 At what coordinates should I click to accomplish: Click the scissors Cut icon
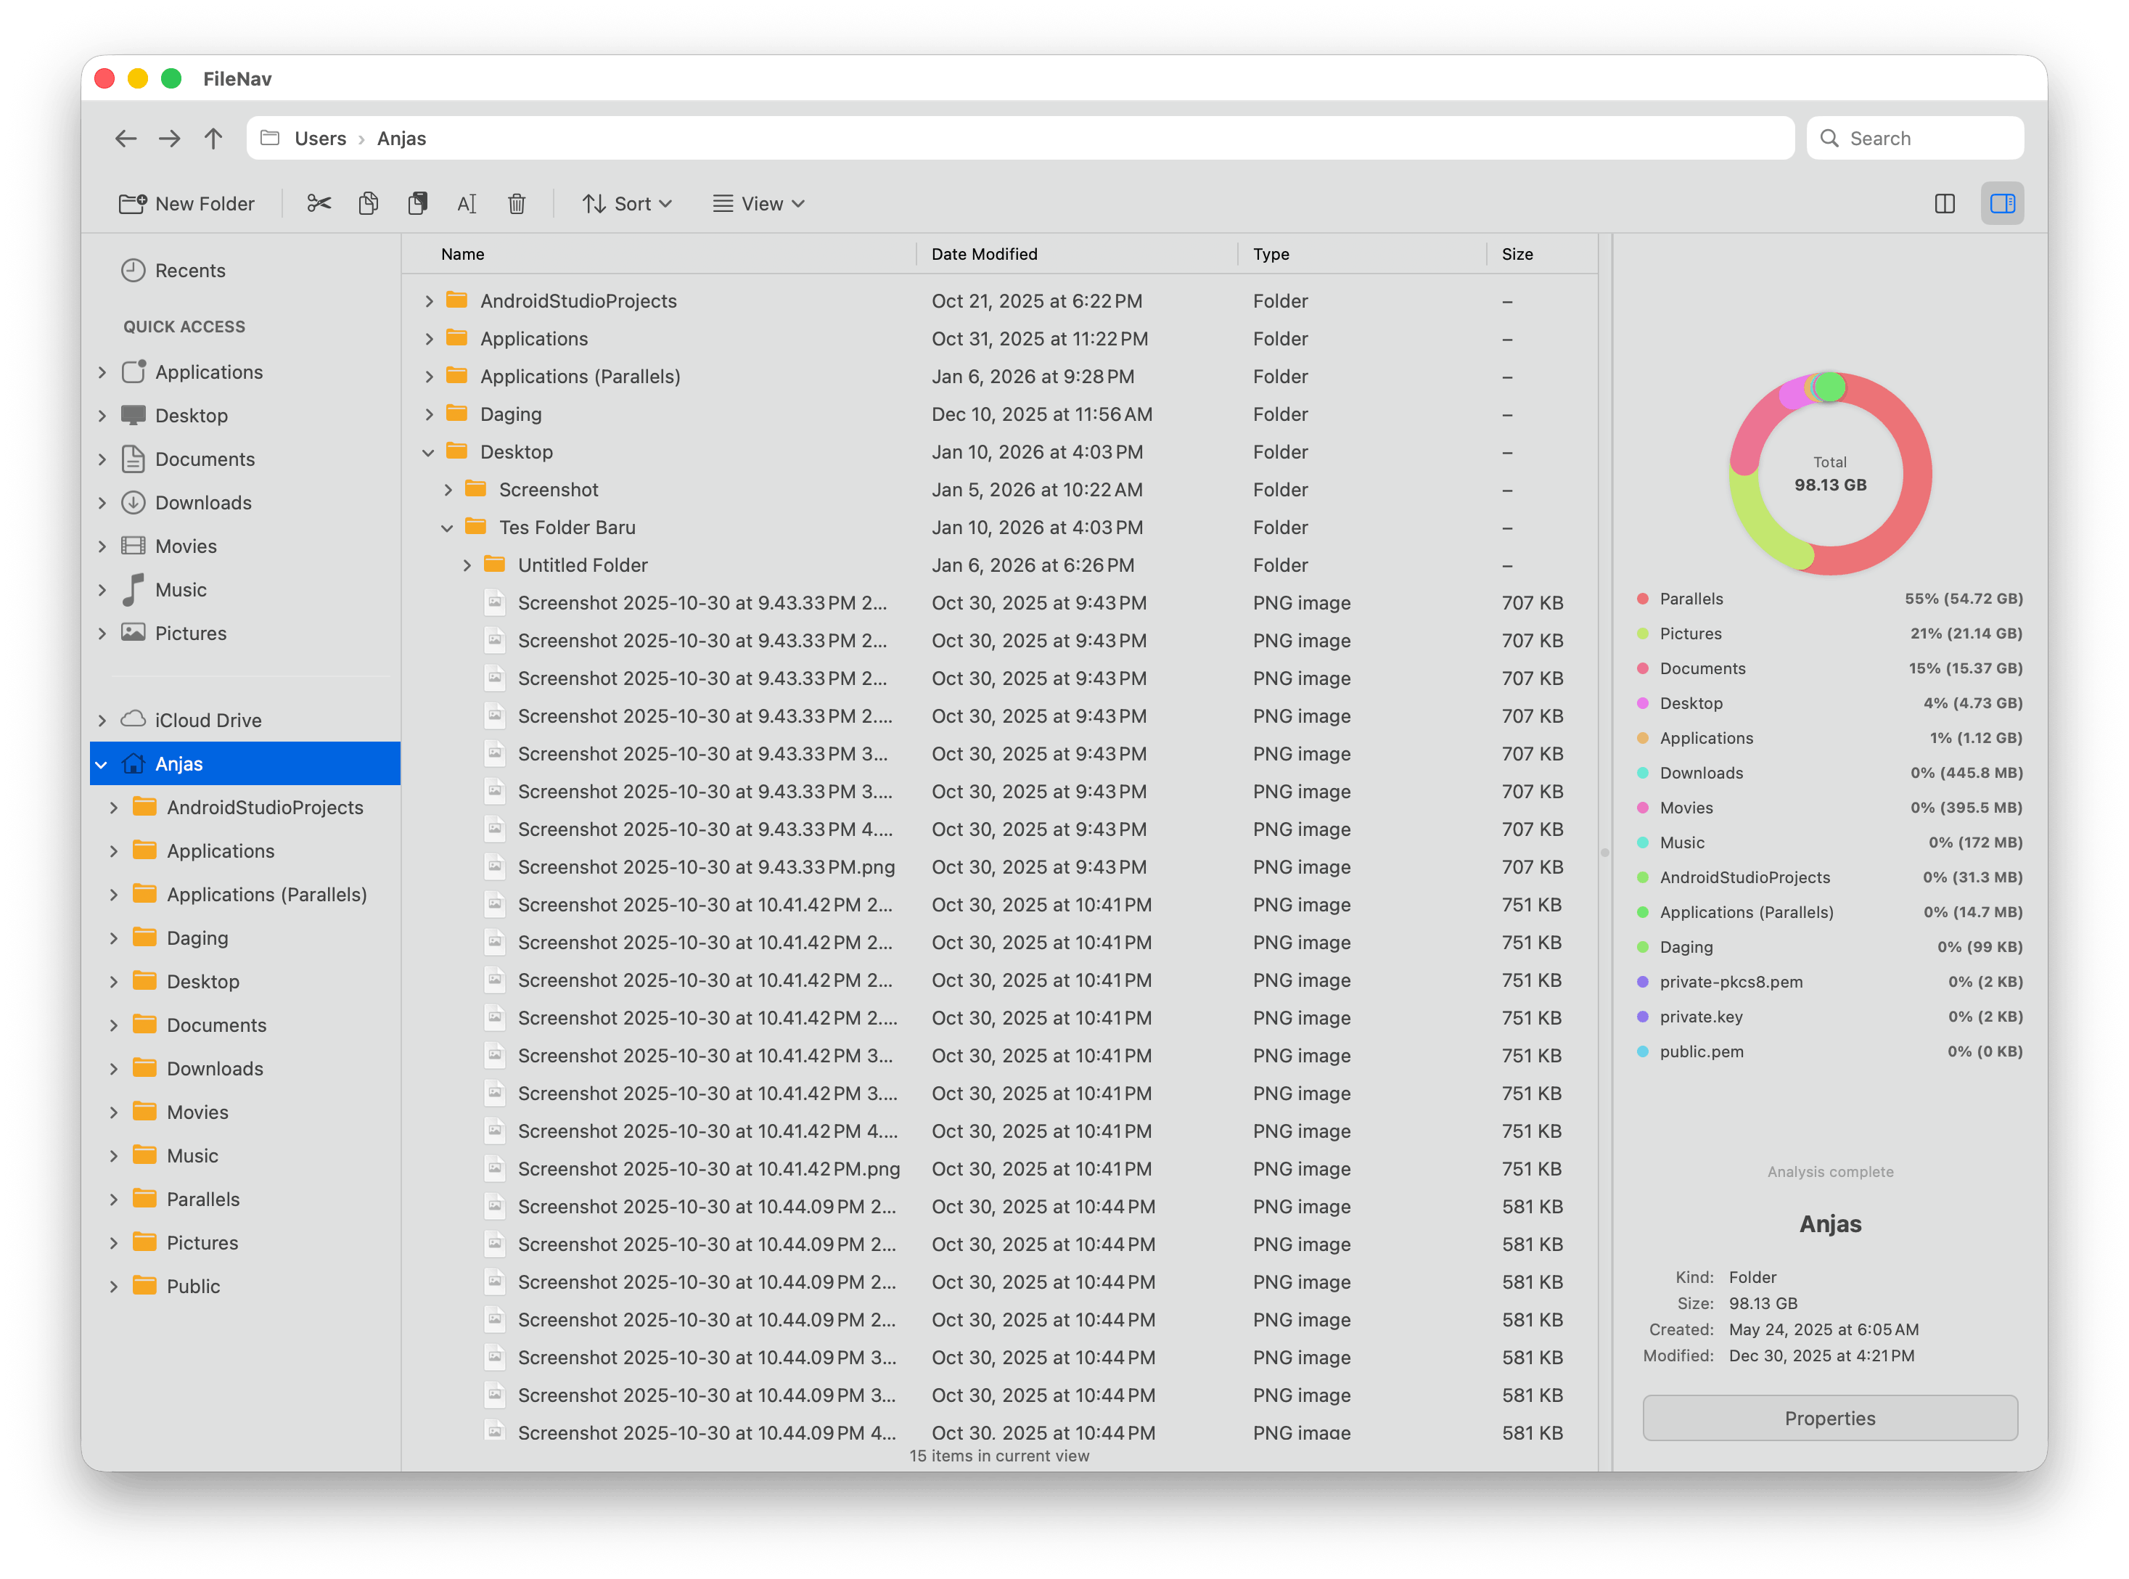tap(319, 204)
